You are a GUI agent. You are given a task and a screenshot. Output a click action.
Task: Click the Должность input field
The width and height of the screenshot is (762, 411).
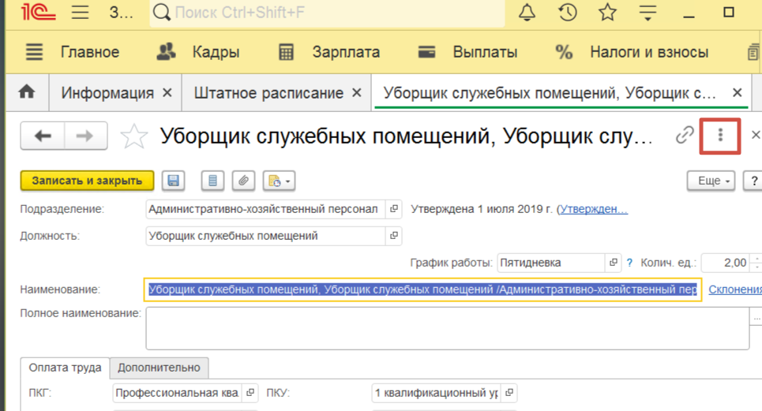point(265,236)
